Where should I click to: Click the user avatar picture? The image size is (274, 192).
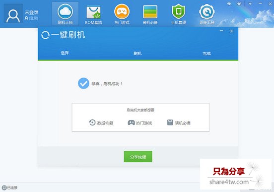click(13, 13)
